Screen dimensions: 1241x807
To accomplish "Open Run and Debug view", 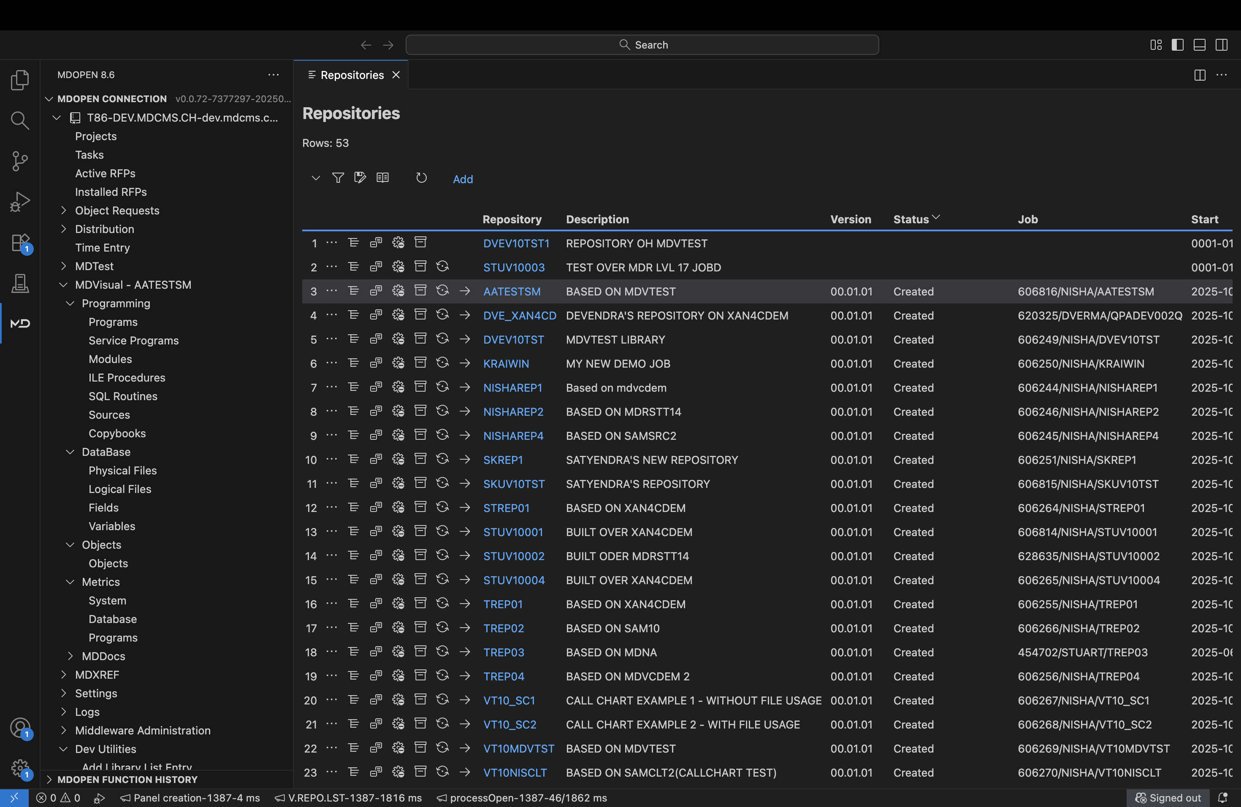I will [x=20, y=202].
